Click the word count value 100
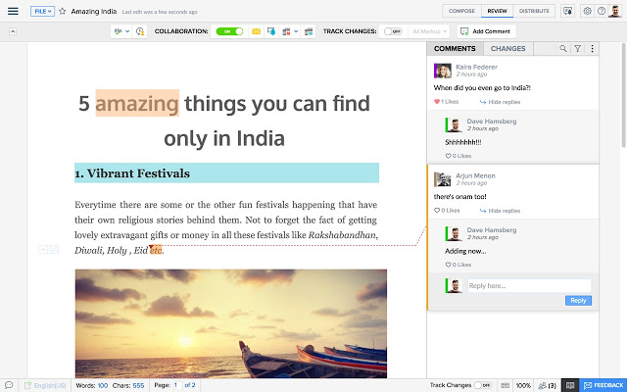Screen dimensions: 627x392 (x=103, y=385)
